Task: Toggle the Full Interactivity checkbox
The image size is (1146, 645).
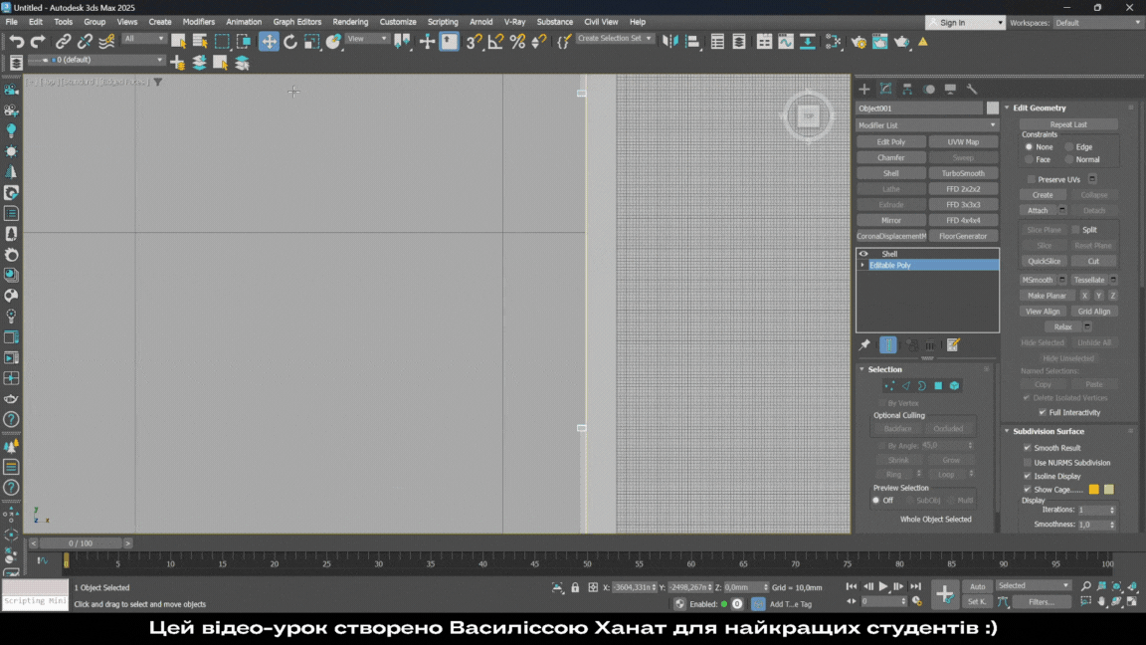Action: 1043,412
